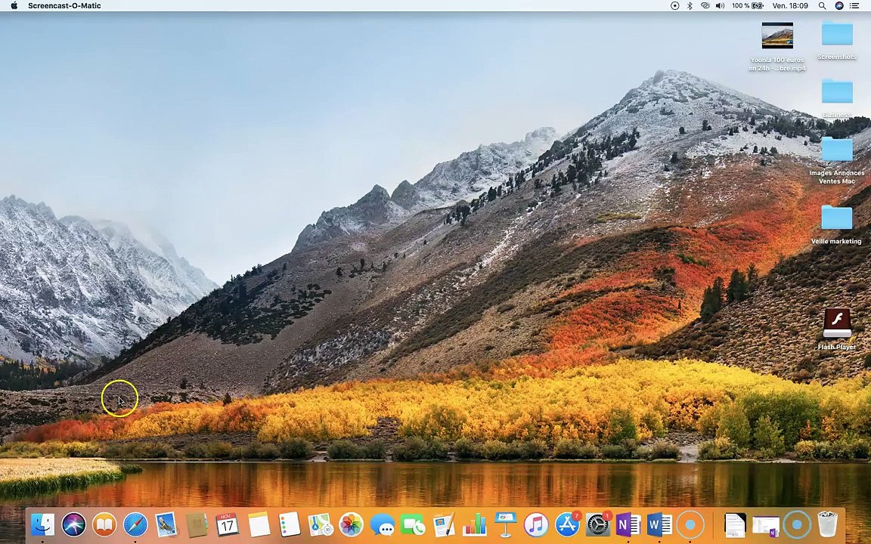This screenshot has height=544, width=871.
Task: Launch Microsoft OneNote from the Dock
Action: pos(628,524)
